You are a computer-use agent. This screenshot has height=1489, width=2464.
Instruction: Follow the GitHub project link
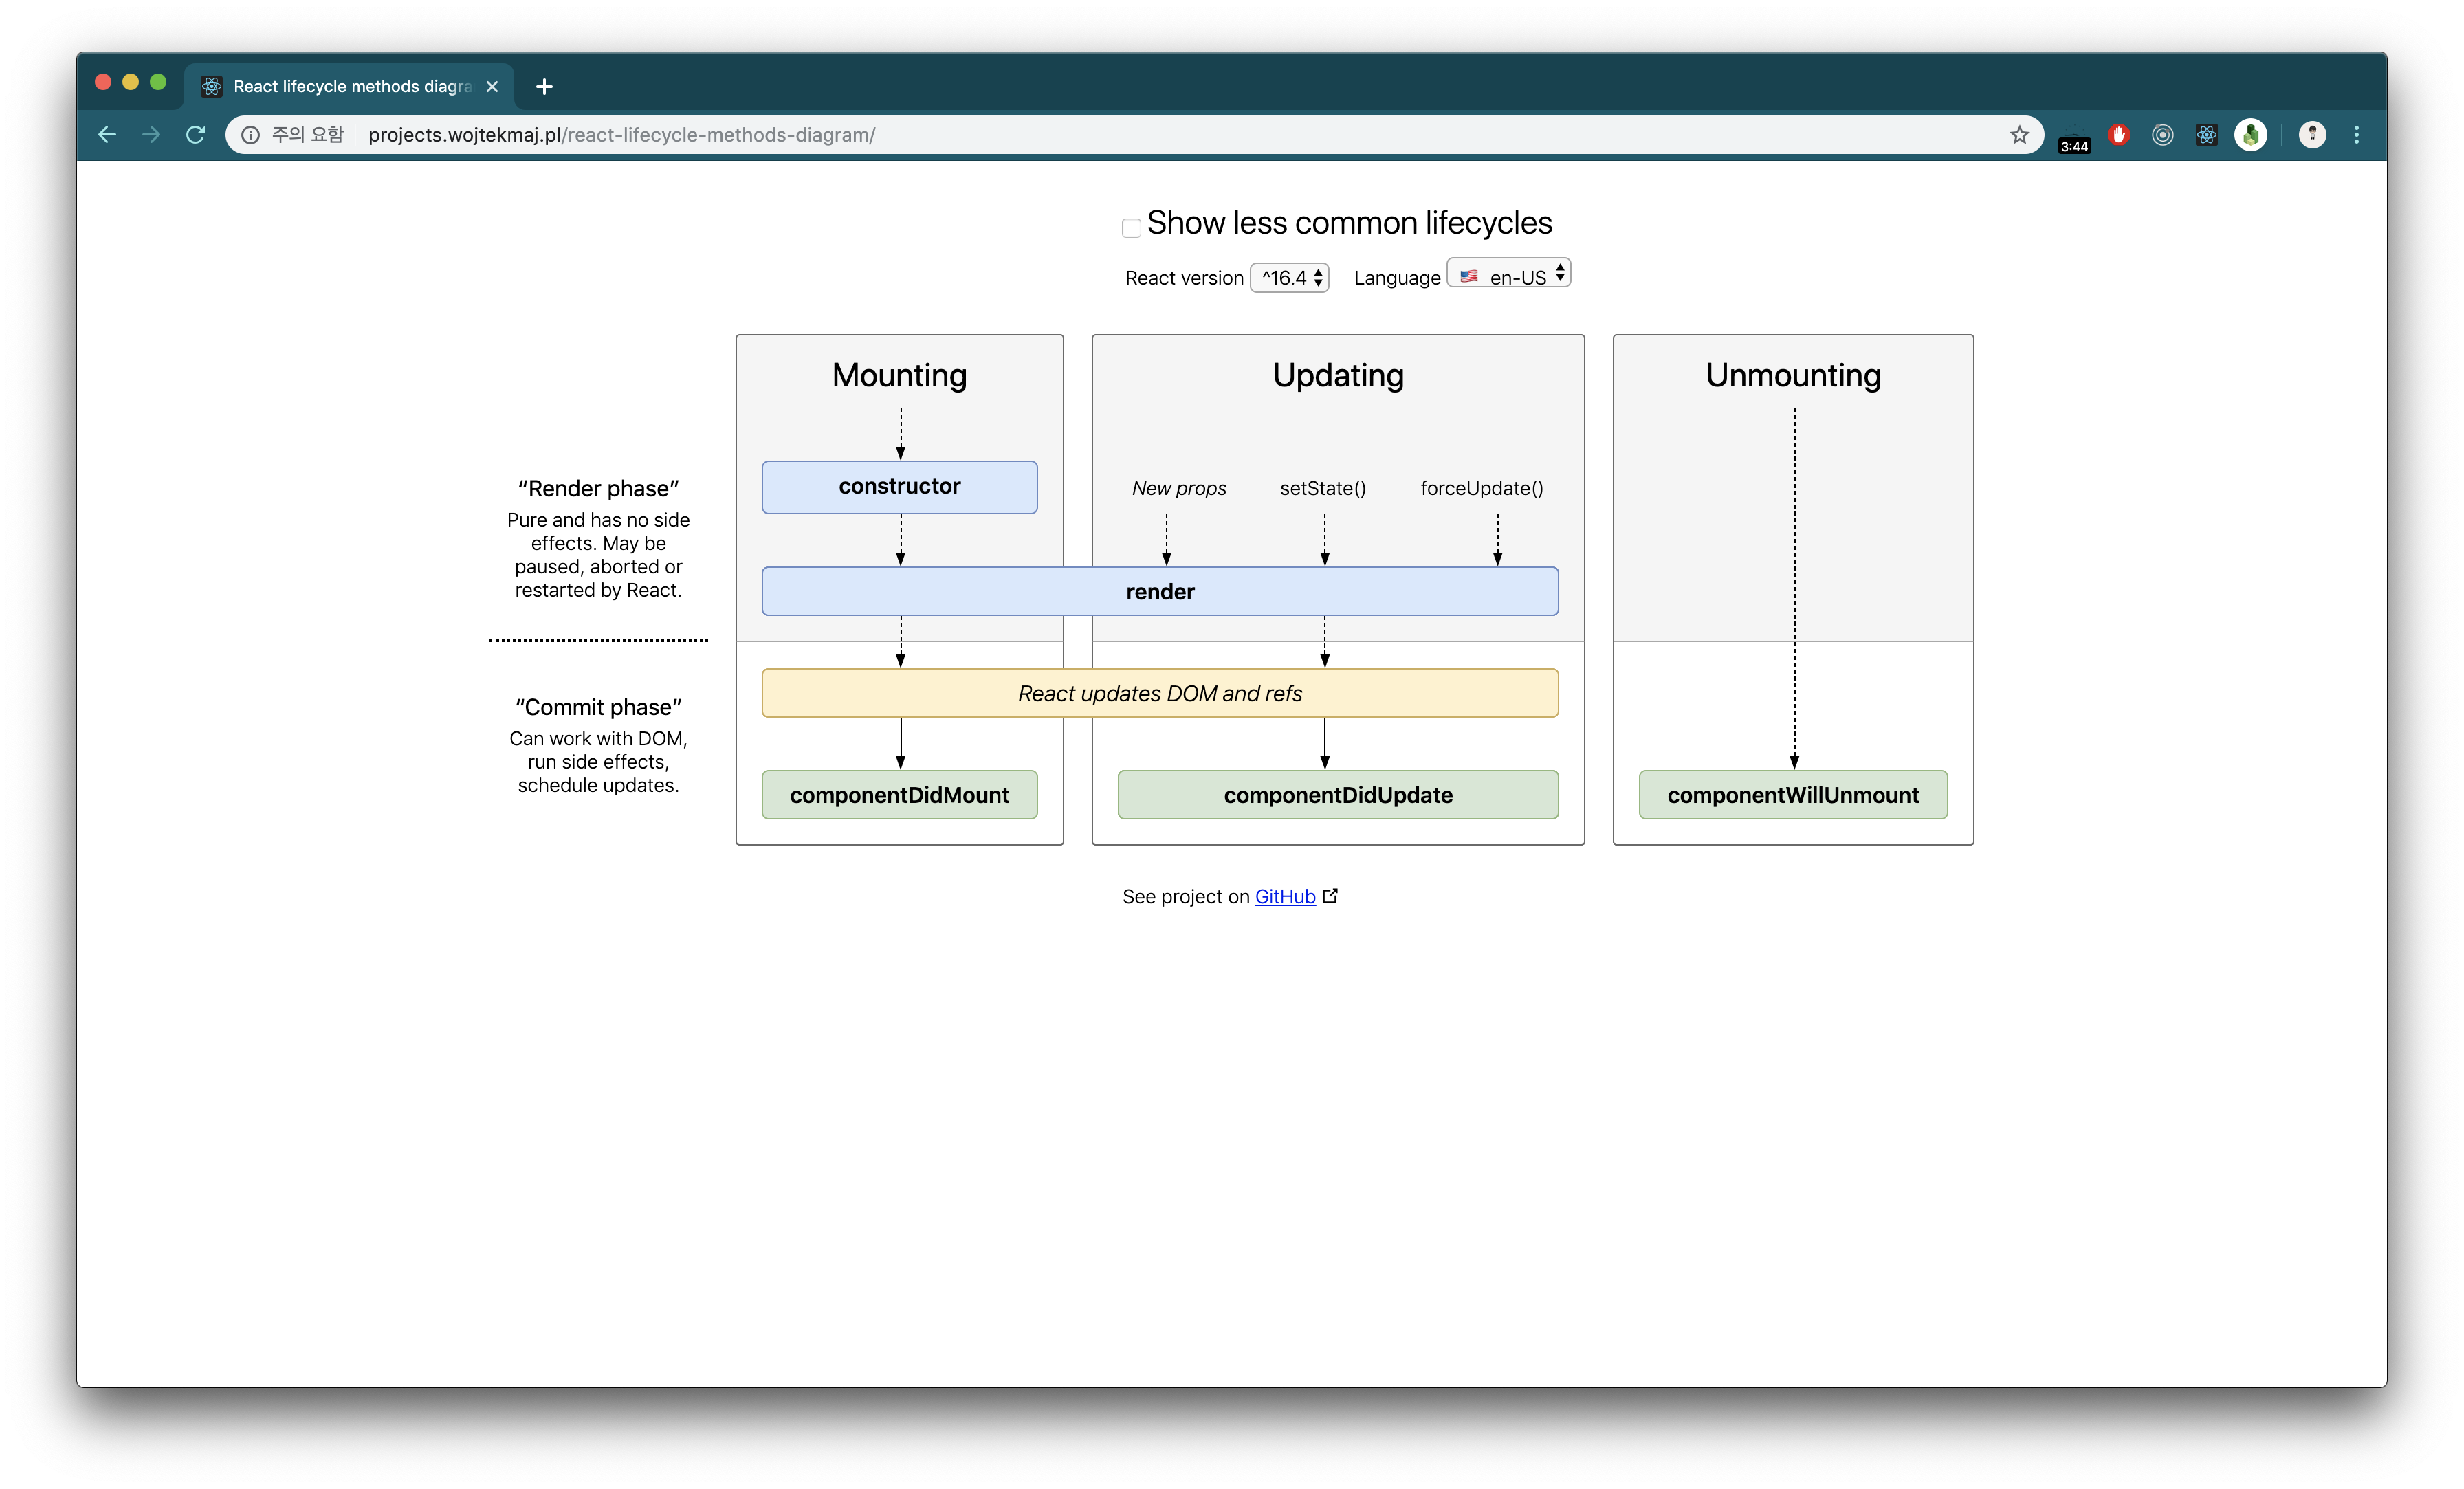point(1285,897)
